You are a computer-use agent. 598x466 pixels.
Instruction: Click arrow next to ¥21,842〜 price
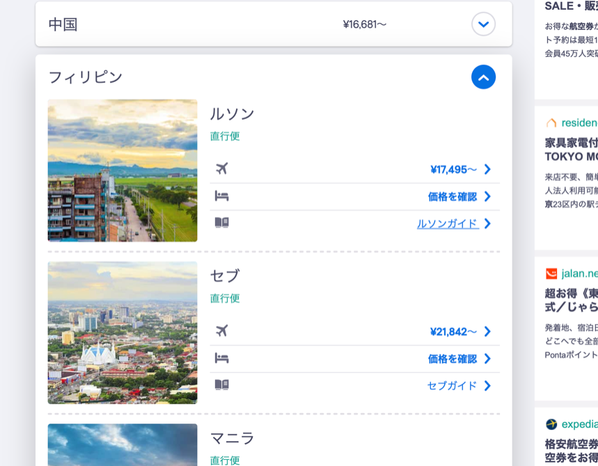(487, 332)
